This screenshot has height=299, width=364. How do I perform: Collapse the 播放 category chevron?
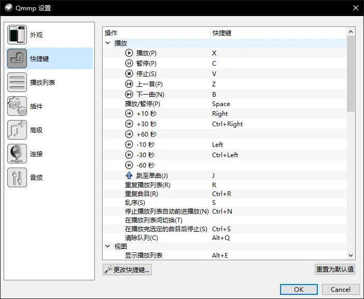pos(108,43)
